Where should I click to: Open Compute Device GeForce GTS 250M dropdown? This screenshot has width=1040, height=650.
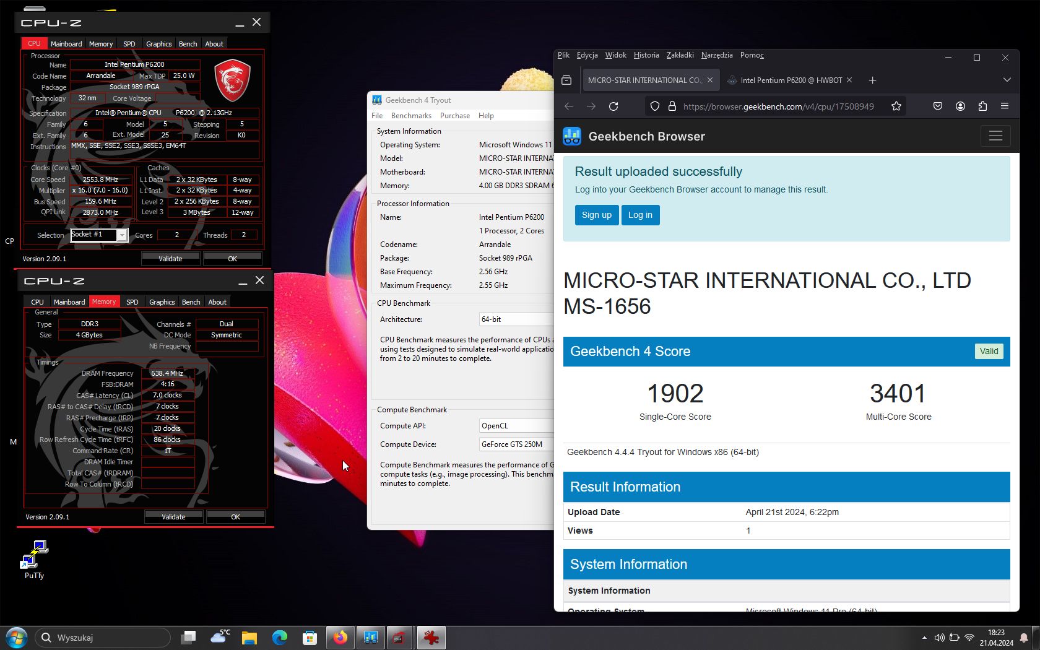[516, 444]
